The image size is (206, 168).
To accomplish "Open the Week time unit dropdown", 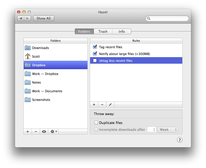I will coord(168,129).
